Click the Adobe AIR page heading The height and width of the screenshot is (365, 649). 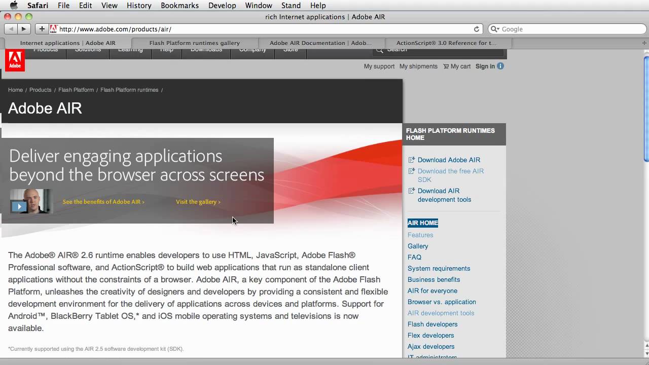tap(45, 108)
